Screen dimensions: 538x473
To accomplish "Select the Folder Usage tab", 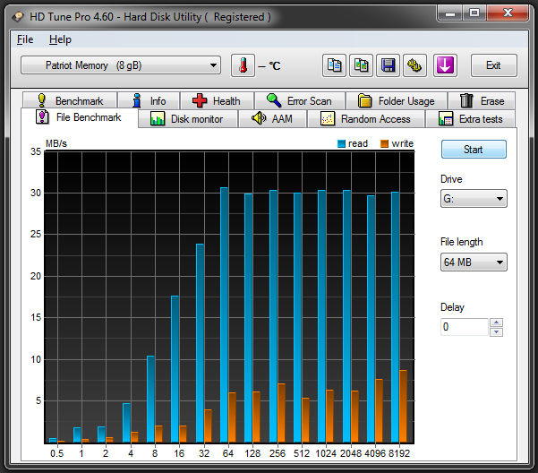I will tap(396, 101).
